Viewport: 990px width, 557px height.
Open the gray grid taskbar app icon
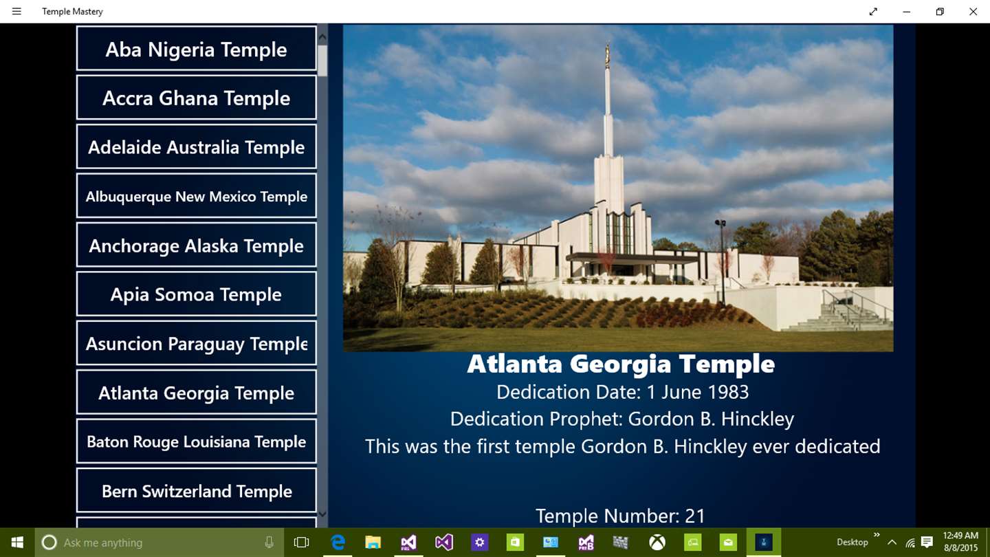coord(621,543)
